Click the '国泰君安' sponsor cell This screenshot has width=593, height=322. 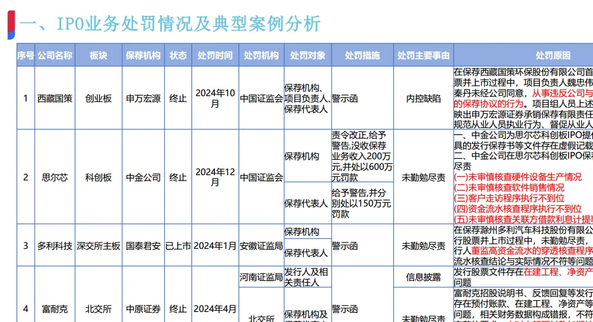pos(143,245)
